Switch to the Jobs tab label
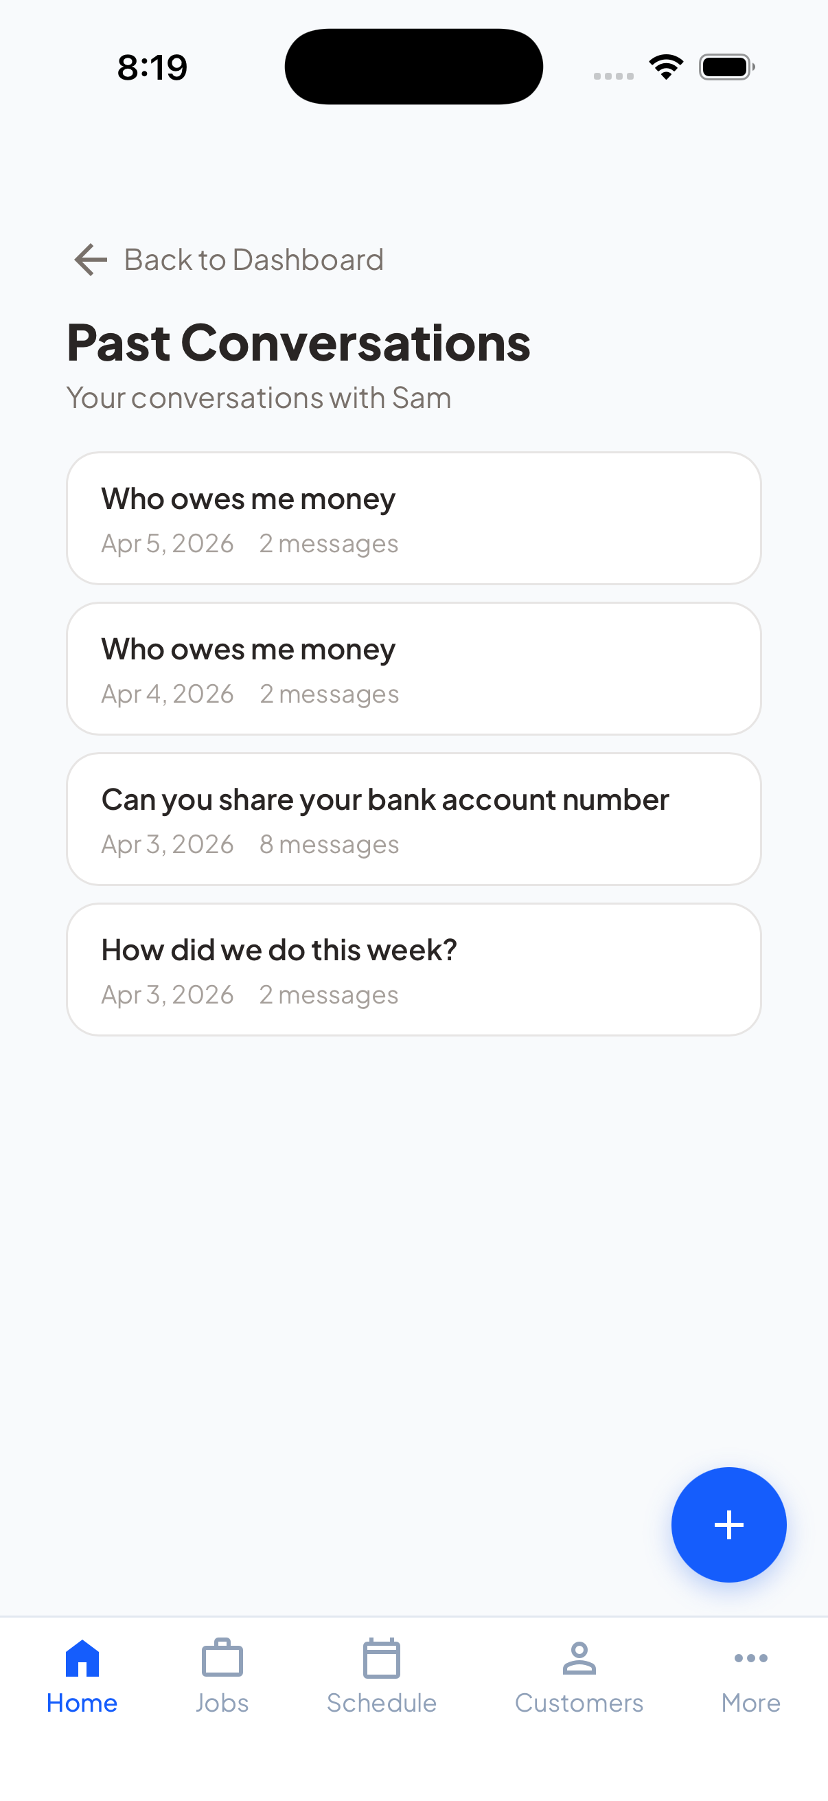Screen dimensions: 828x1801 (x=222, y=1703)
